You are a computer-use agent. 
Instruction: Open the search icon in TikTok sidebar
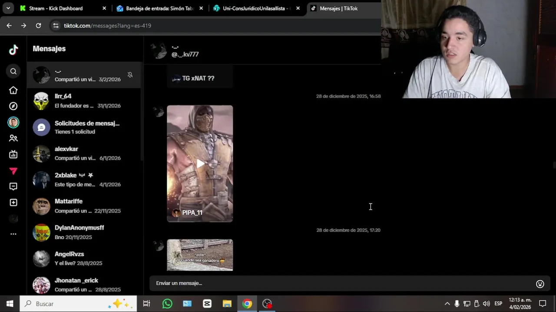tap(13, 71)
